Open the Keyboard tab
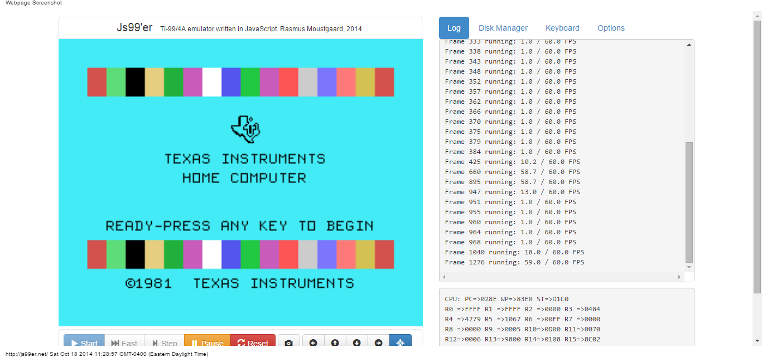This screenshot has width=762, height=357. click(562, 28)
